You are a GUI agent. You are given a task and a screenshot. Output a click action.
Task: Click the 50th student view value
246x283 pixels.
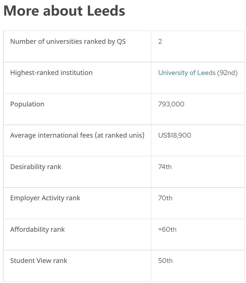[x=165, y=261]
